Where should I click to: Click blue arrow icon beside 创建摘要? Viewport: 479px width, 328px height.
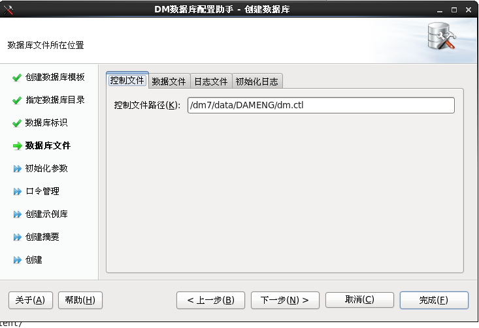[x=18, y=237]
